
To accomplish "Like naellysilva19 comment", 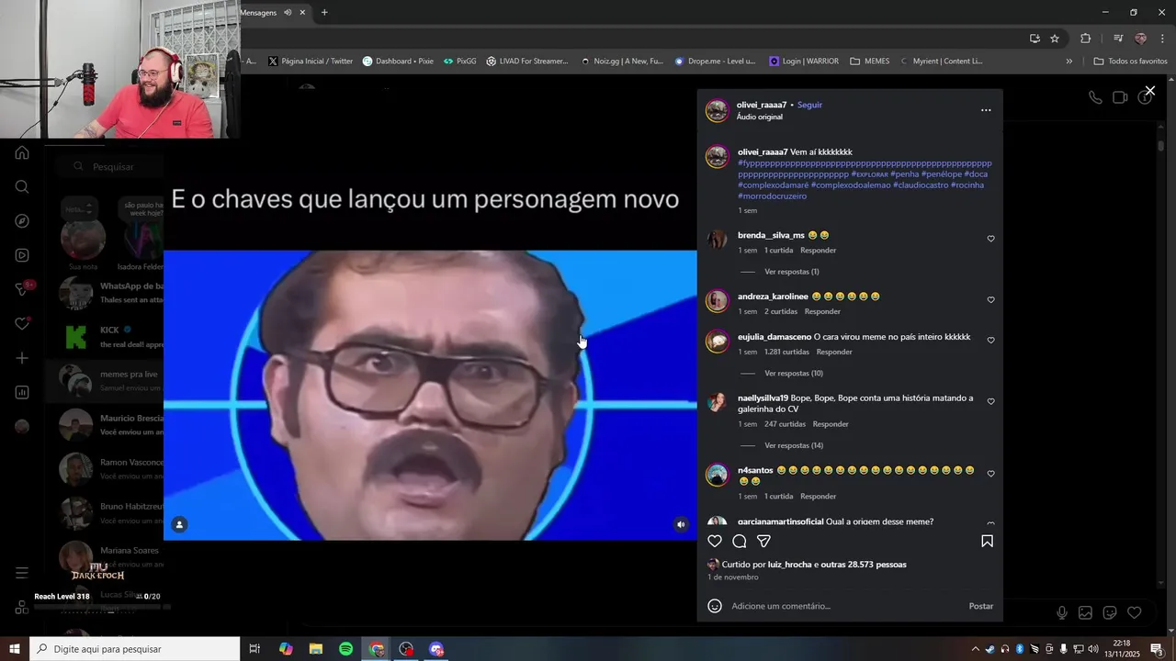I will [990, 401].
